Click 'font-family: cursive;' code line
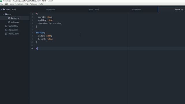Viewport: 185px width, 104px height. [x=50, y=23]
